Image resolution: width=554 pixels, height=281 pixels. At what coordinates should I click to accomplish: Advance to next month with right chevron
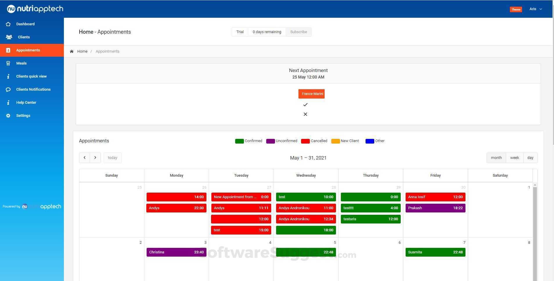95,158
